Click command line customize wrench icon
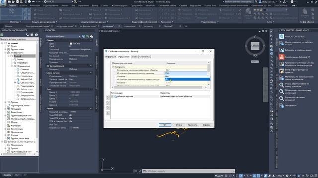Screen dimensions: 318x178 (x=140, y=171)
